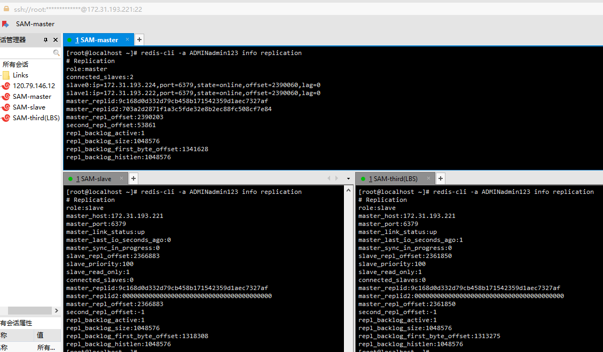Focus the session search field
The height and width of the screenshot is (352, 603).
(x=26, y=53)
